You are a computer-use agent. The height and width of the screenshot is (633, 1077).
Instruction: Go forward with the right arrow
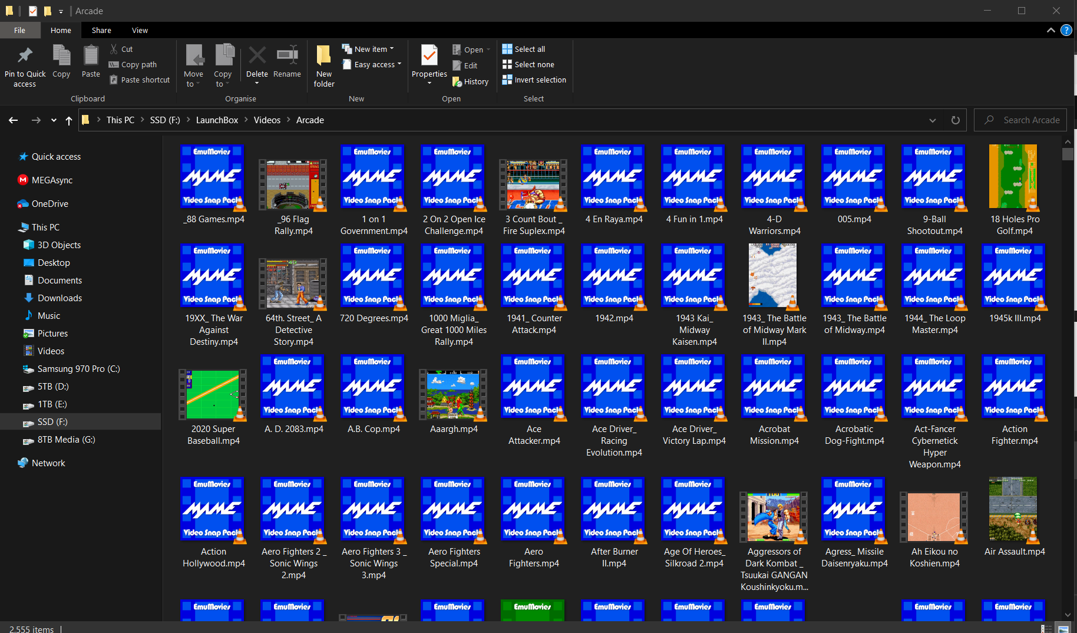(x=36, y=120)
